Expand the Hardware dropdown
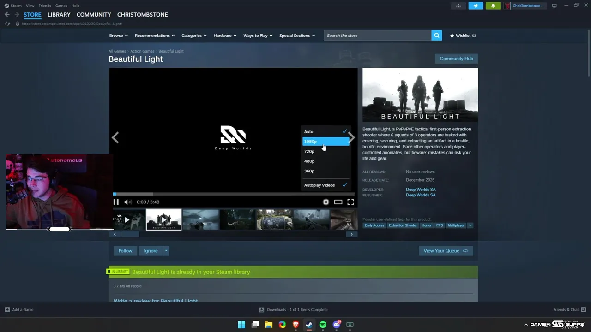Image resolution: width=591 pixels, height=332 pixels. coord(225,36)
